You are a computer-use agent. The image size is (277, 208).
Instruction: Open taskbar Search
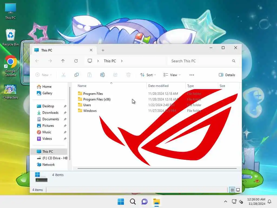coord(133,201)
